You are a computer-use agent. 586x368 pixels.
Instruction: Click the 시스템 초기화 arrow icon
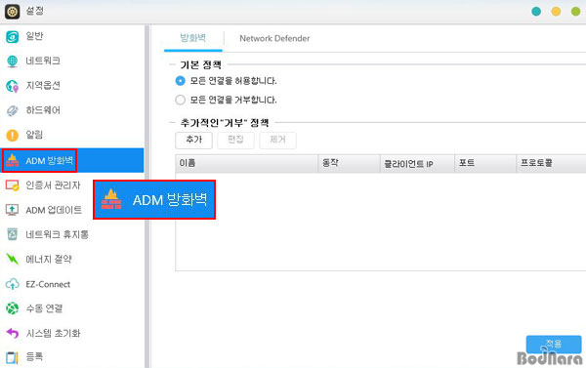point(13,333)
